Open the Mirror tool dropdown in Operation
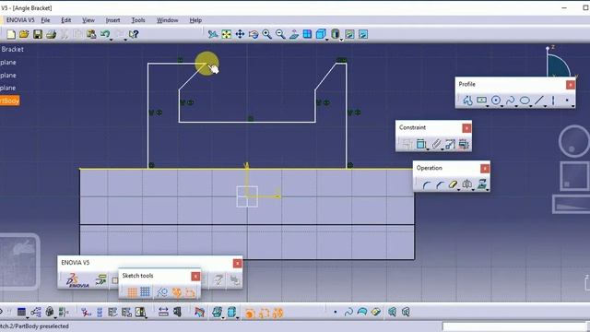 coord(473,190)
